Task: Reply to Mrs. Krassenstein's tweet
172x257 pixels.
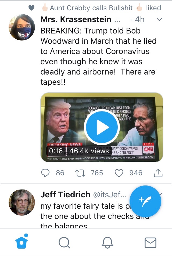Action: (x=46, y=173)
